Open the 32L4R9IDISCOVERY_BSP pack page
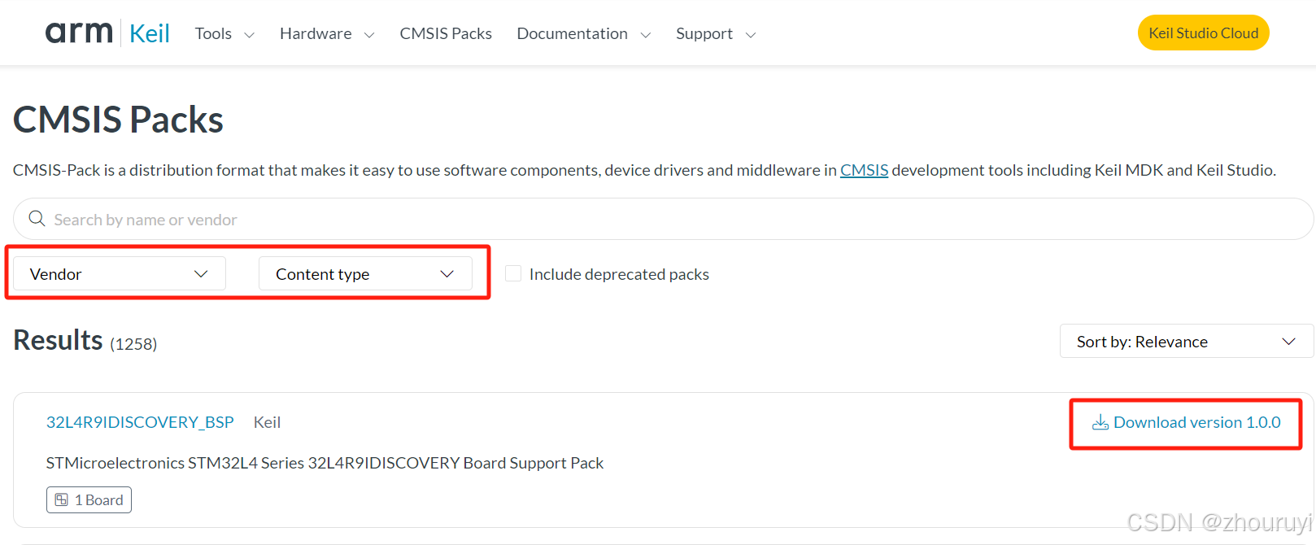The width and height of the screenshot is (1316, 545). click(x=140, y=422)
